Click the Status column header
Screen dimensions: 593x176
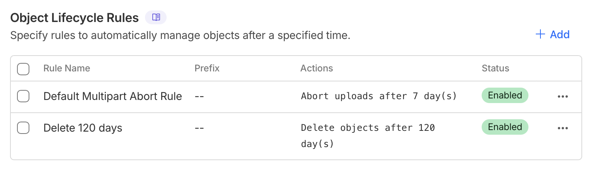[x=495, y=69]
